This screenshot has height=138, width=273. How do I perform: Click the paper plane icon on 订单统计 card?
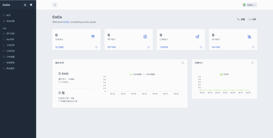pyautogui.click(x=197, y=36)
